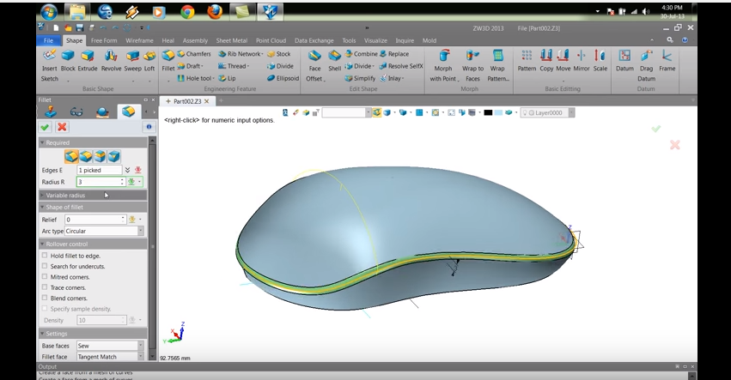Click the Chamfers tool
This screenshot has width=731, height=380.
tap(194, 54)
